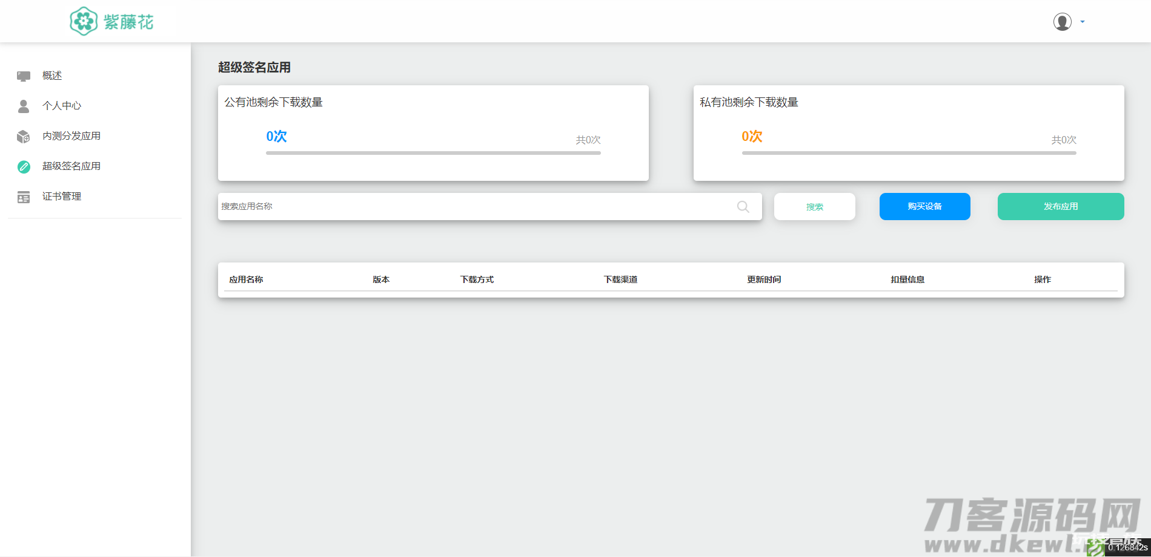Click the 公有池 download progress bar
The image size is (1151, 557).
point(433,153)
